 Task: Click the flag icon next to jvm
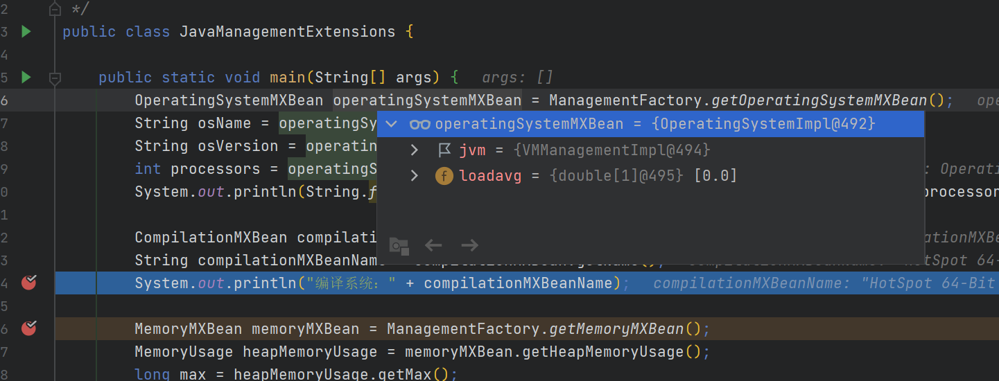point(444,150)
